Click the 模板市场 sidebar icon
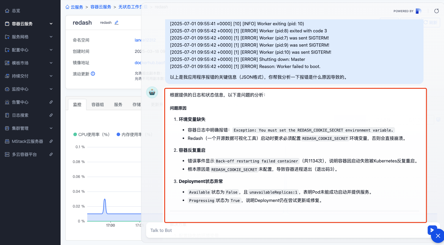 click(x=7, y=63)
